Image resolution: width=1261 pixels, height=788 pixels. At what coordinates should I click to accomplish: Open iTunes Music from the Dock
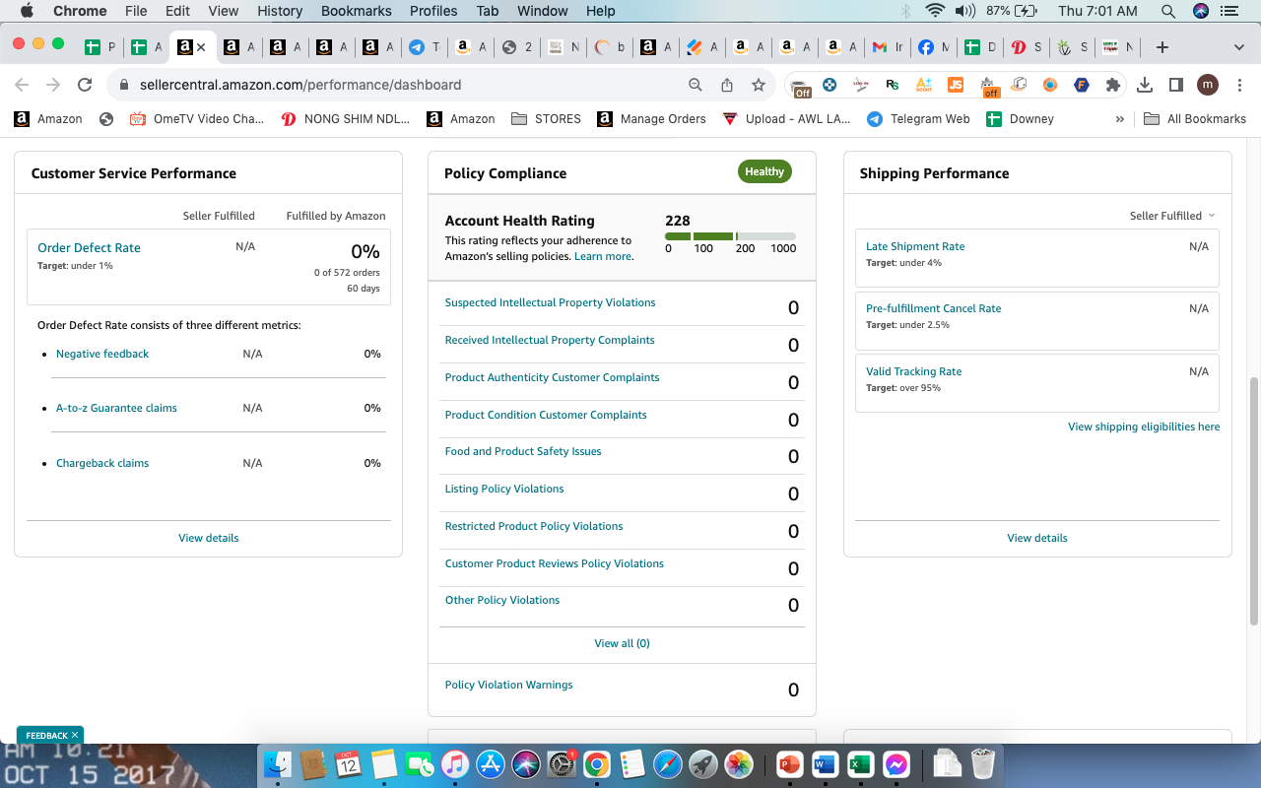454,763
